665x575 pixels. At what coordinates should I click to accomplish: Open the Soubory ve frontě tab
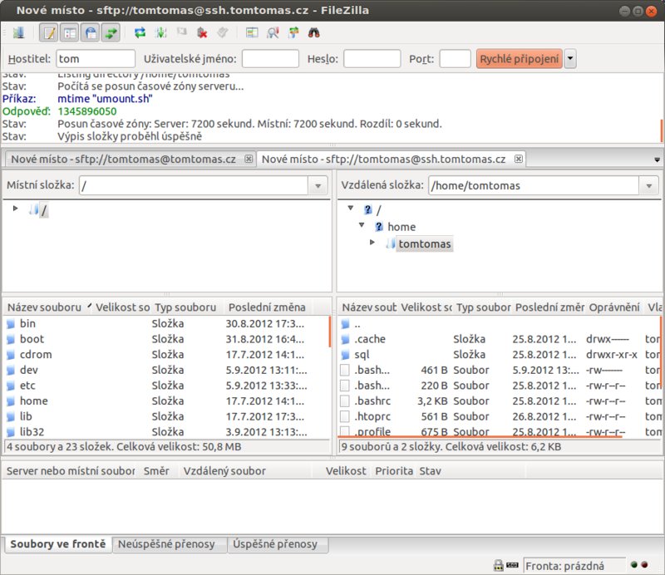[58, 544]
